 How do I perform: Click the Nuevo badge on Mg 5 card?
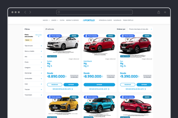pyautogui.click(x=74, y=36)
